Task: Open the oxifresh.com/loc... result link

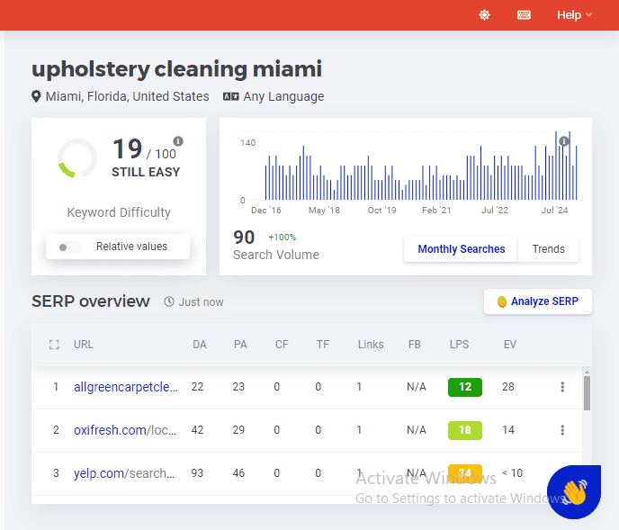Action: [125, 430]
